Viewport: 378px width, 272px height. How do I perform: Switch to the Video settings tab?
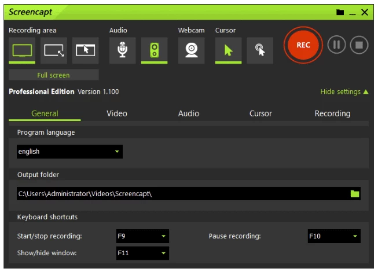coord(117,113)
